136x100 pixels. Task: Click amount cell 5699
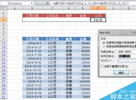pyautogui.click(x=83, y=66)
